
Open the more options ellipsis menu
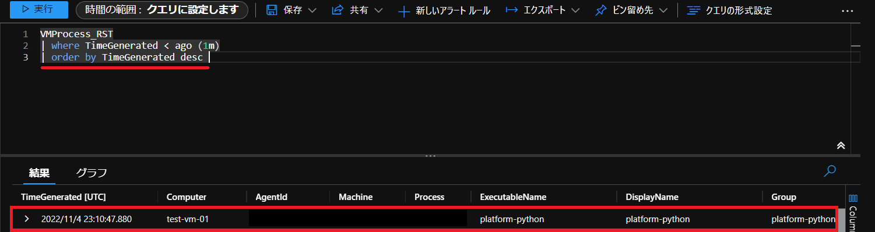point(848,11)
